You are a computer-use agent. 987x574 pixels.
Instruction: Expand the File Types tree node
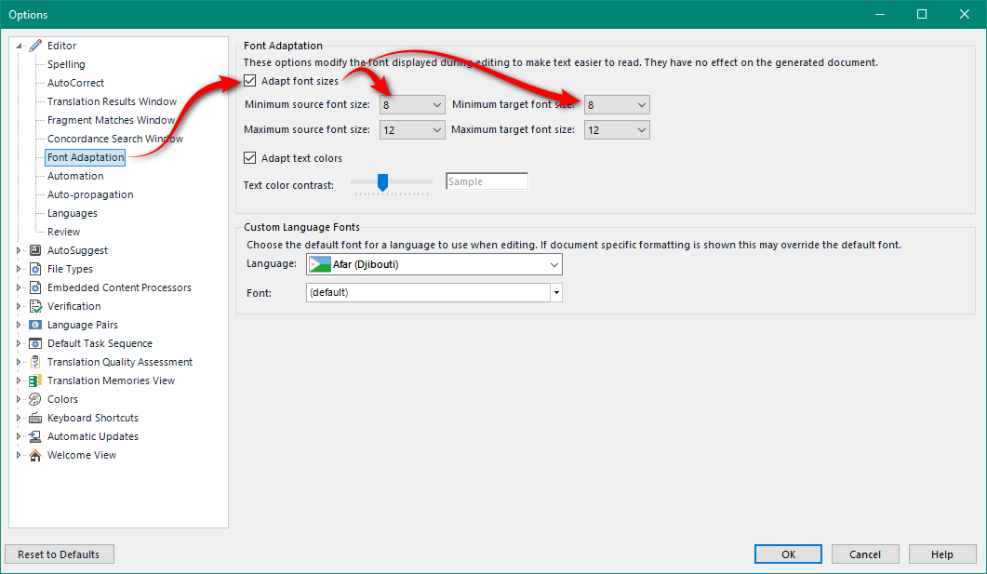point(19,269)
